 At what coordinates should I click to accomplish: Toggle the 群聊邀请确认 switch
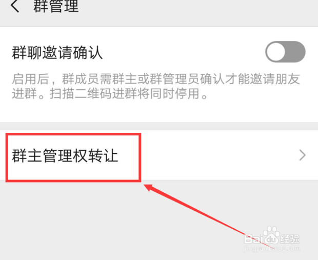[285, 52]
